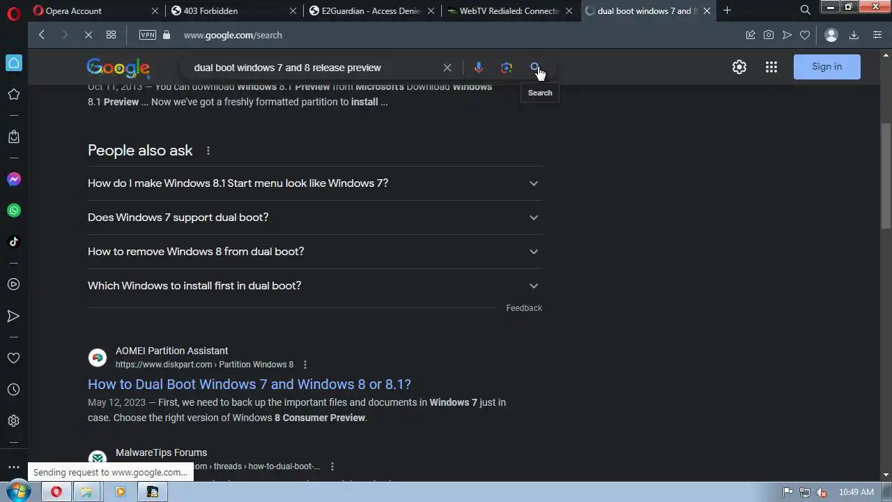Switch to the E2Guardian Access Denied tab
The height and width of the screenshot is (502, 892).
pos(372,10)
